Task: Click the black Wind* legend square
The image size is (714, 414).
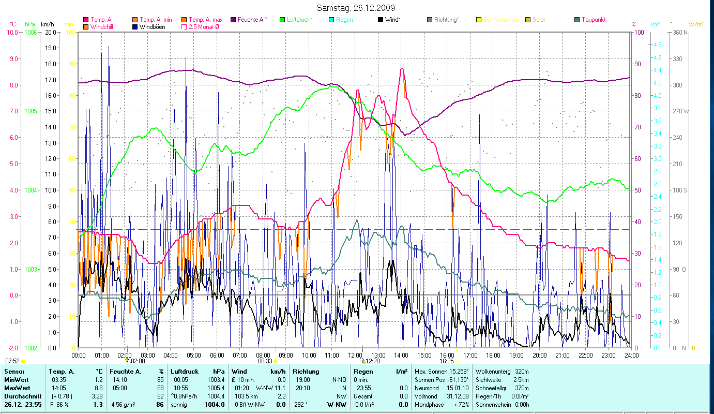Action: 381,20
